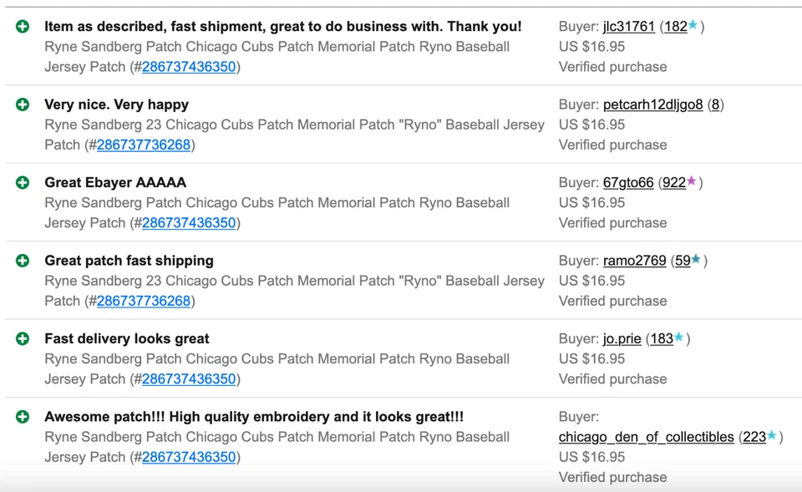802x492 pixels.
Task: Click the green plus icon by "Great Ebayer AAAAA"
Action: pyautogui.click(x=23, y=182)
